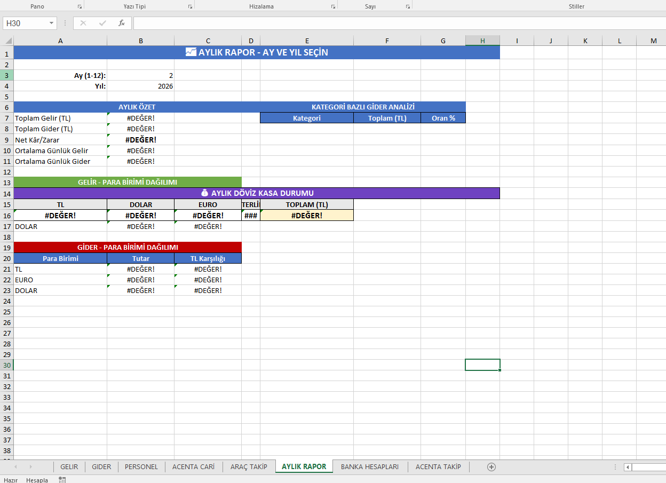Switch to the GİDER sheet tab
This screenshot has height=483, width=666.
pos(101,466)
